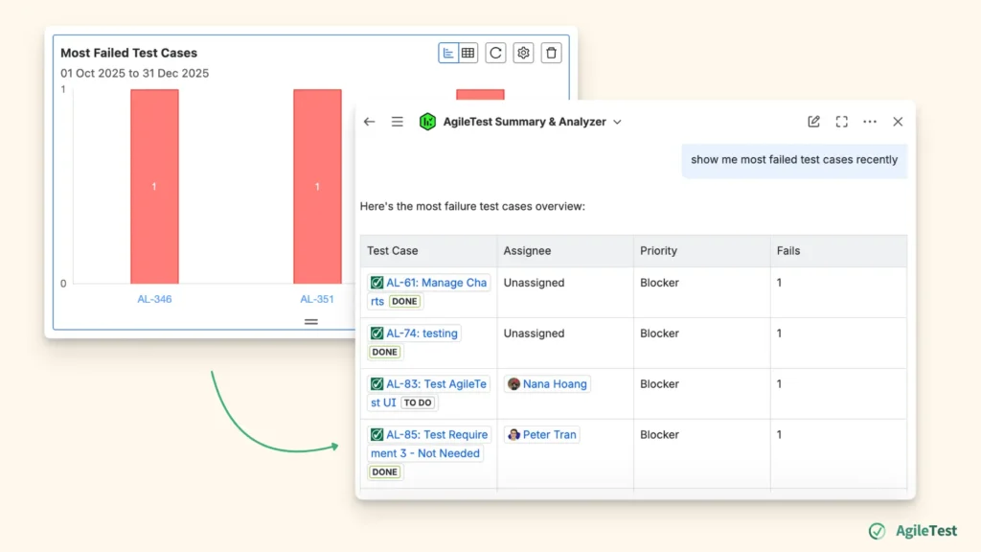Click Unassigned in the AL-74 row
Image resolution: width=981 pixels, height=552 pixels.
click(534, 333)
